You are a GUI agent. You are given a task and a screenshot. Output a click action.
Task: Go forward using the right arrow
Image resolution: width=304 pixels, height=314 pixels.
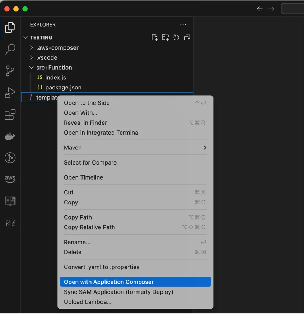[x=272, y=9]
